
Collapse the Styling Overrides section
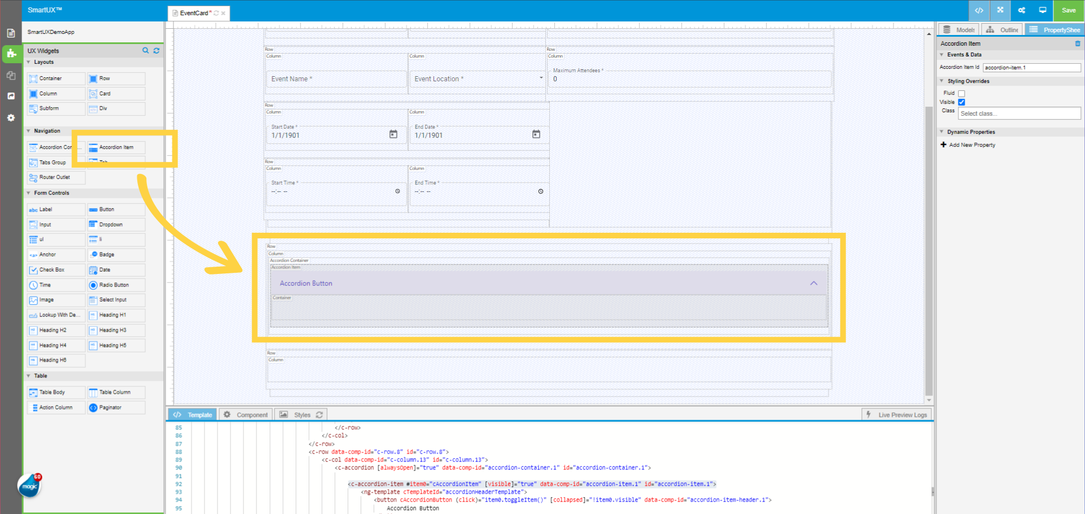point(942,81)
